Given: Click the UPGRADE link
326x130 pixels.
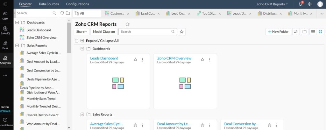Looking at the screenshot, I should (x=5, y=111).
